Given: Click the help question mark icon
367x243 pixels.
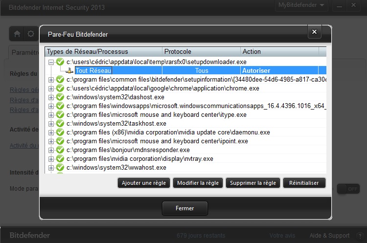Looking at the screenshot, I should coord(360,236).
